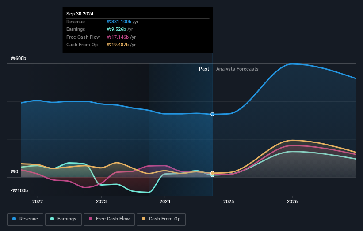Image resolution: width=363 pixels, height=231 pixels.
Task: Click the ₩9.526b earnings value in tooltip
Action: [116, 29]
